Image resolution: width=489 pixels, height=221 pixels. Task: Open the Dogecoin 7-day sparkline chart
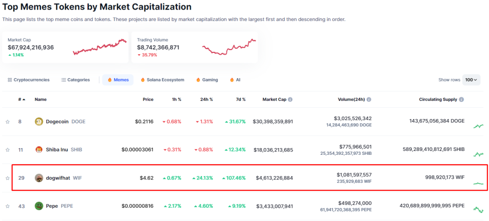(478, 126)
